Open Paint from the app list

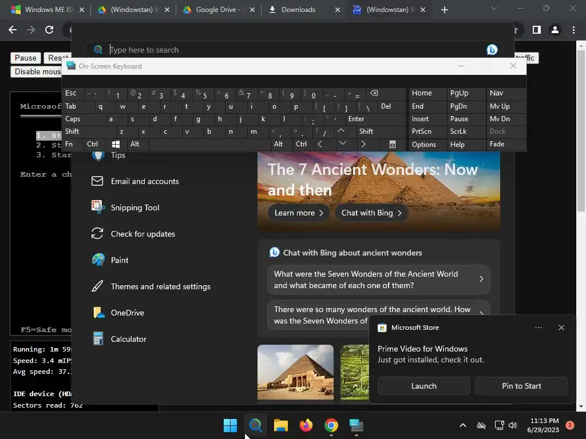click(120, 260)
